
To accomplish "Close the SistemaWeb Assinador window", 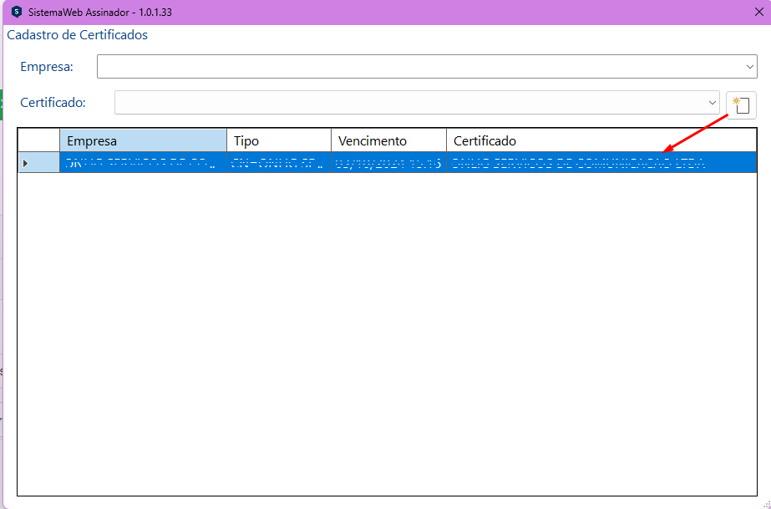I will [758, 12].
